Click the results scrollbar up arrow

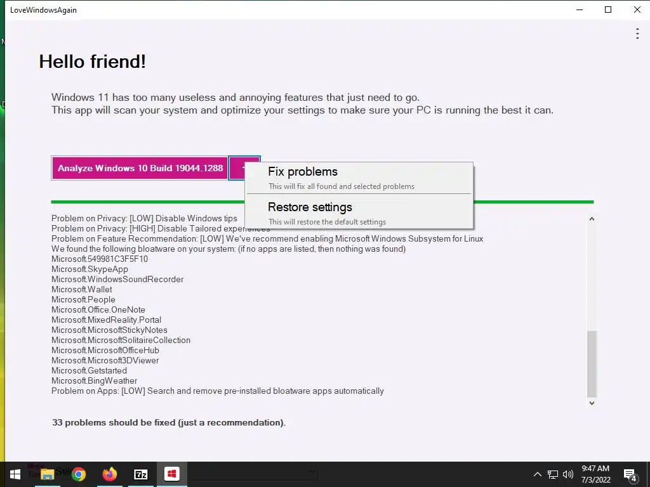[592, 219]
